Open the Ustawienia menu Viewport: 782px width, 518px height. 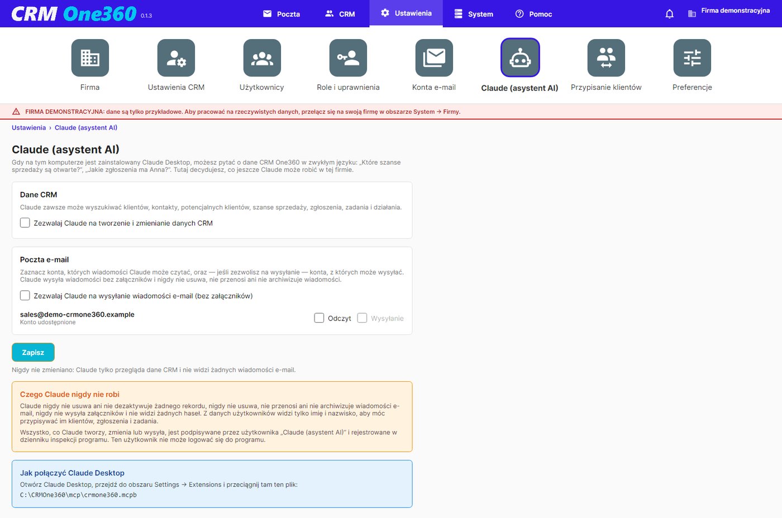(406, 13)
